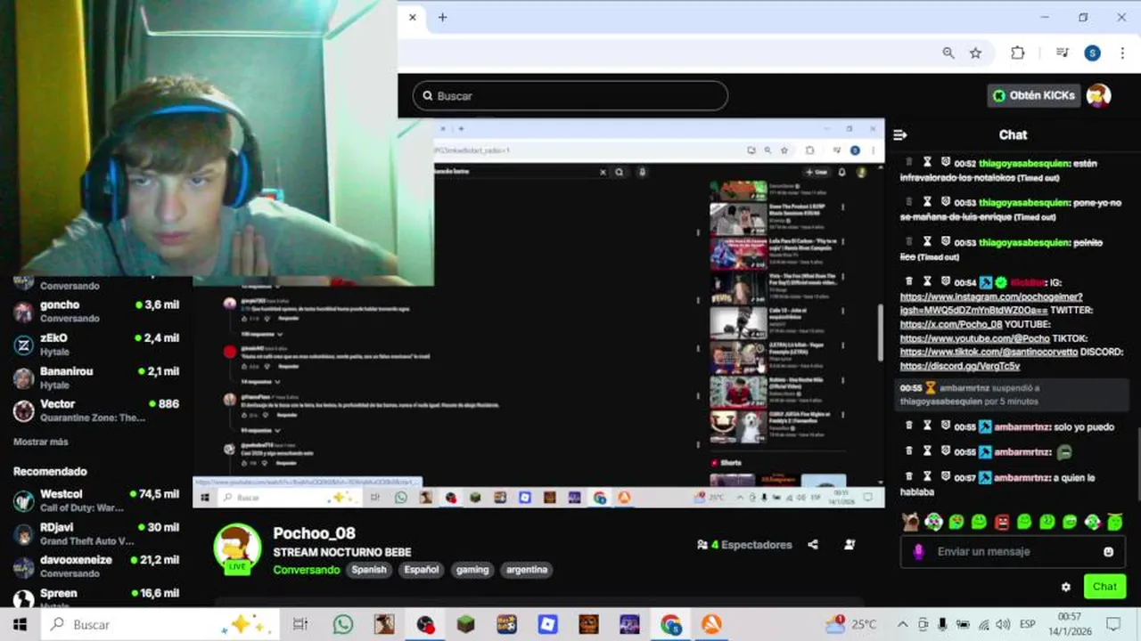Open Minecraft from the taskbar

pyautogui.click(x=466, y=624)
